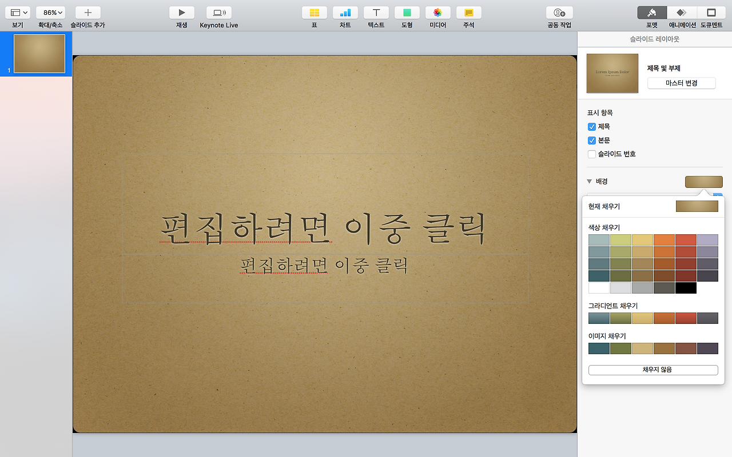Click the 마스터 변경 button
732x457 pixels.
(x=681, y=83)
